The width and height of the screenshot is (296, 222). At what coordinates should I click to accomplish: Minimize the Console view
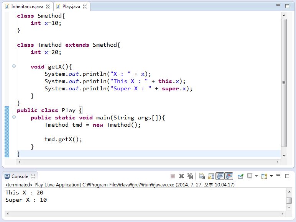pos(278,175)
